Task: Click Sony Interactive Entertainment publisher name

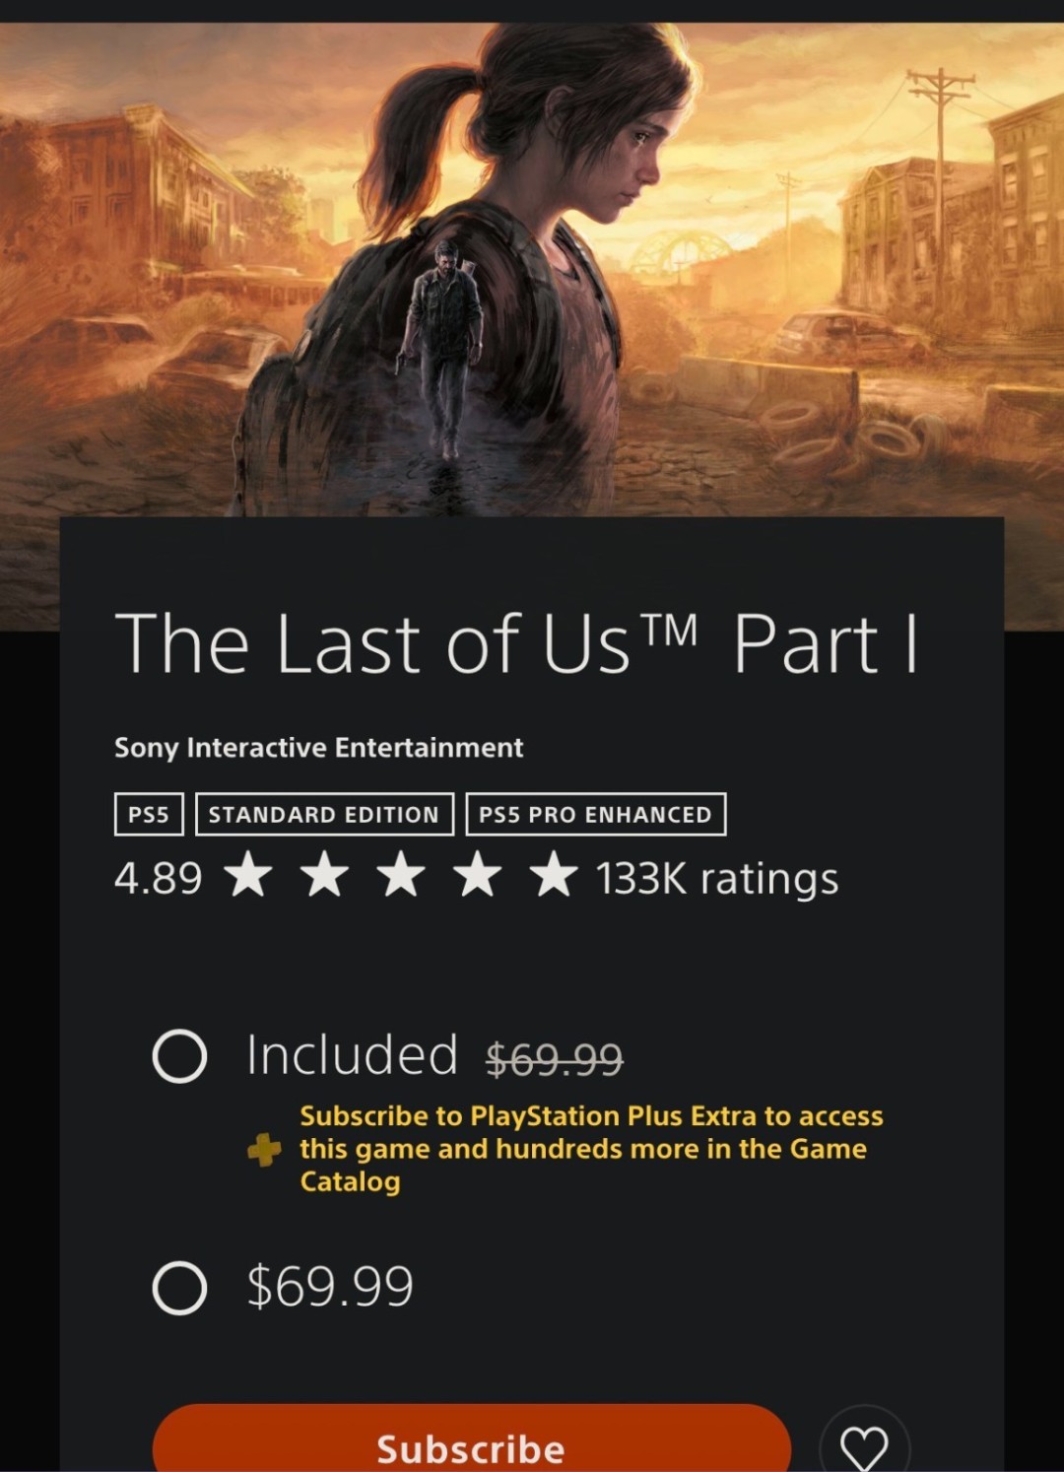Action: [x=318, y=748]
